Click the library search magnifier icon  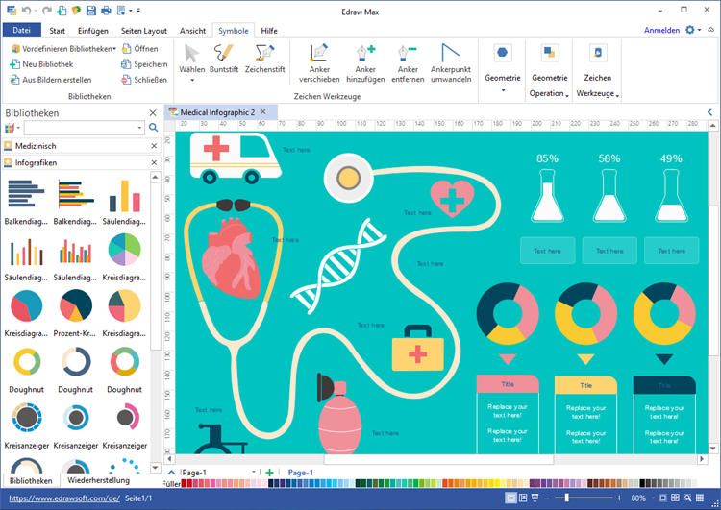(x=154, y=128)
